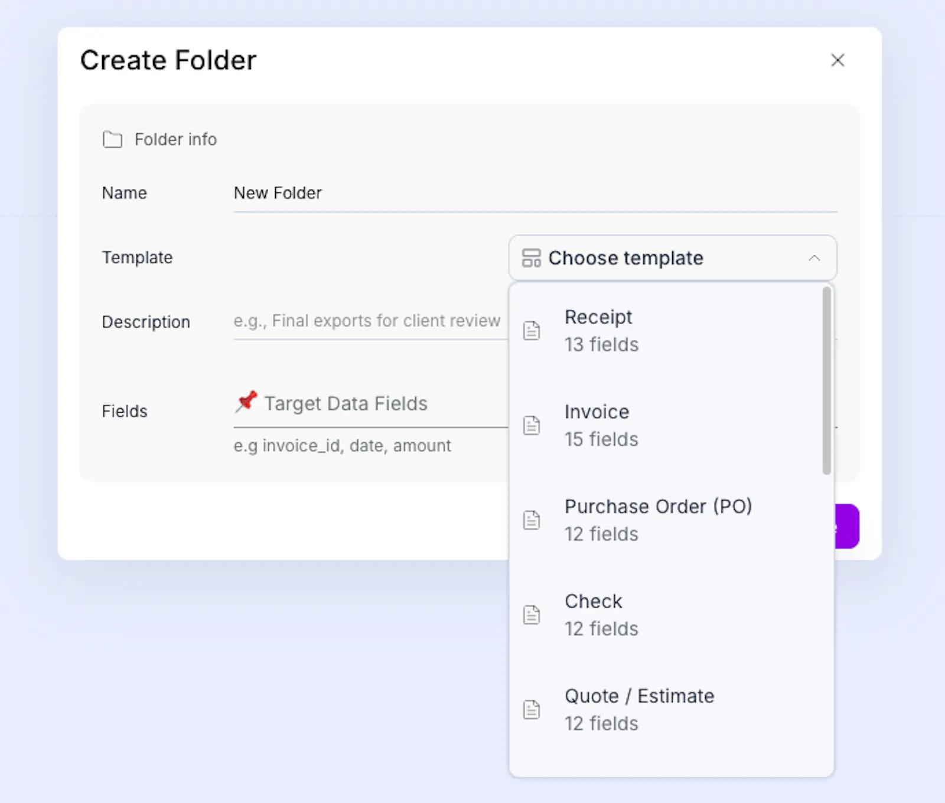The height and width of the screenshot is (803, 945).
Task: Pick the Check template option
Action: [666, 615]
